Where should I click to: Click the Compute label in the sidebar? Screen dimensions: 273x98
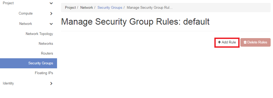(25, 14)
